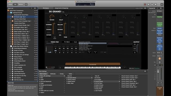Screen dimensions: 171x96
Task: Open the Workspace tab
Action: [46, 8]
